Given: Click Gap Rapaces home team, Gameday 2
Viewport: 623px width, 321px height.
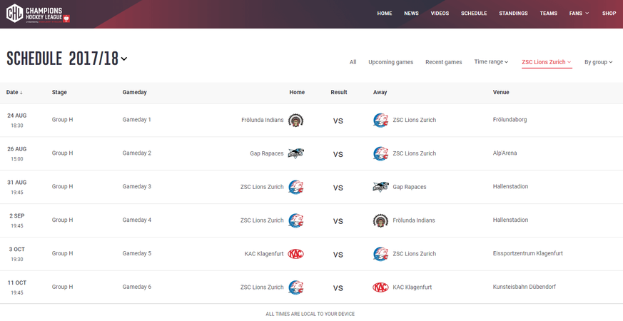Looking at the screenshot, I should pos(267,153).
